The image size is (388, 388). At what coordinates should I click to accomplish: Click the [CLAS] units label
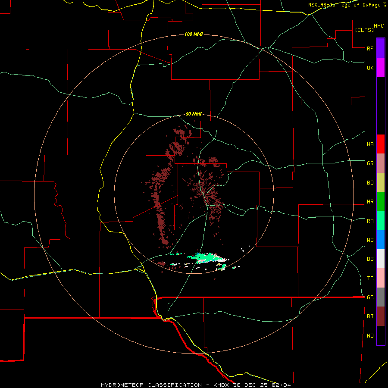coord(364,30)
